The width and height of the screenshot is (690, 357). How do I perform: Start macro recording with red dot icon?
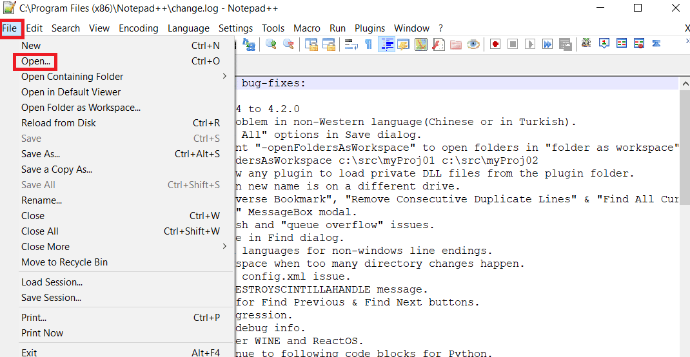tap(495, 44)
